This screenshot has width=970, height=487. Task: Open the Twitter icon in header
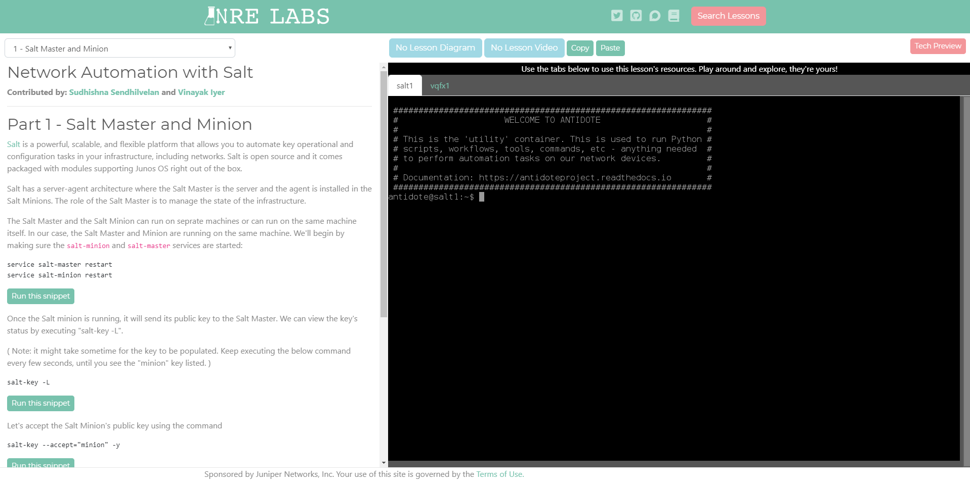tap(617, 16)
